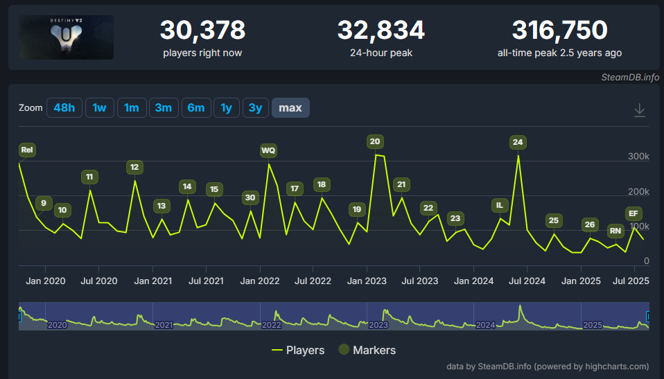Screen dimensions: 664x379
Task: Click the 2024 label in the navigator
Action: [486, 325]
